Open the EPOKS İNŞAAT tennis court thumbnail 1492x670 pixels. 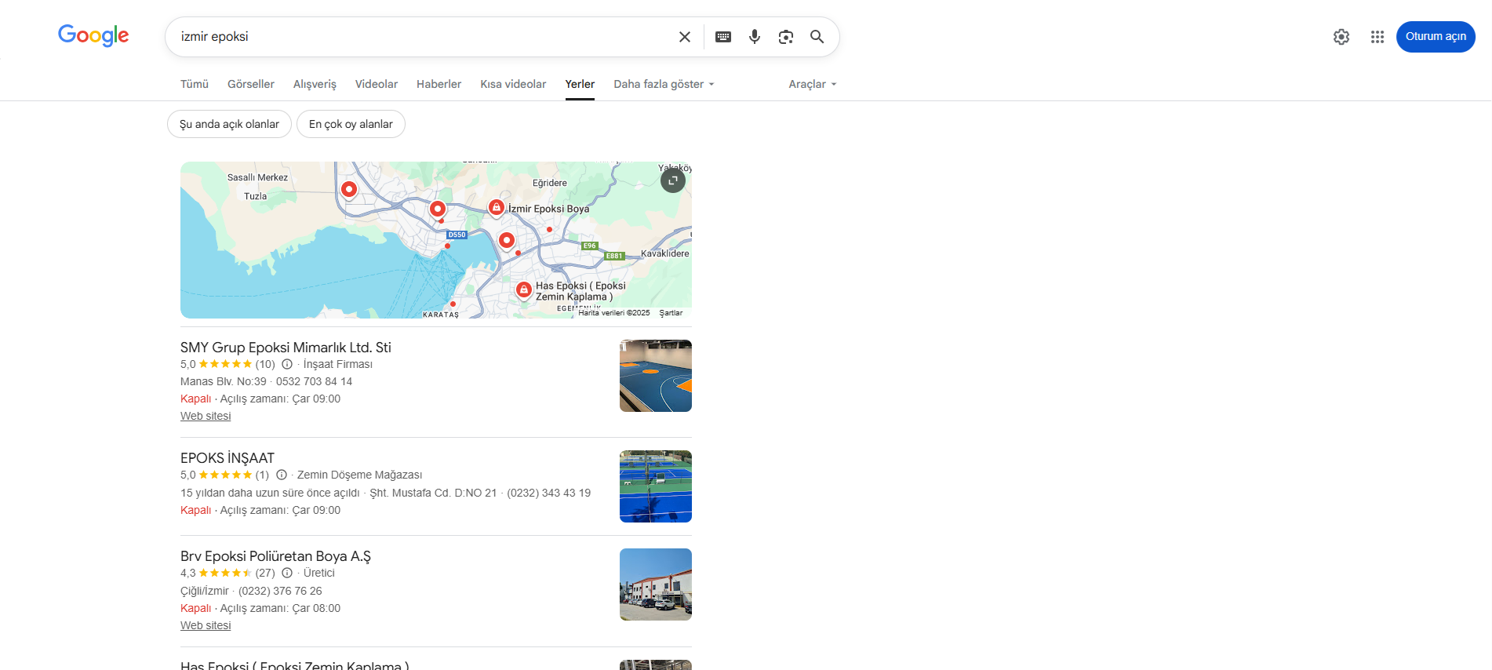(x=655, y=486)
